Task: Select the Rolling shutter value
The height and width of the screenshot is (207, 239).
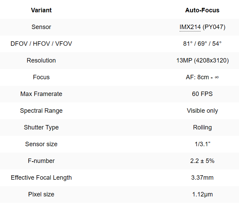Action: click(202, 127)
